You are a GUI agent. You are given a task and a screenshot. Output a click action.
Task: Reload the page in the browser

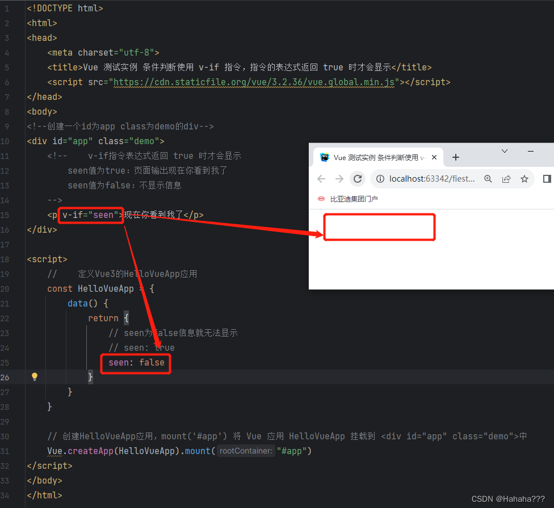tap(358, 179)
